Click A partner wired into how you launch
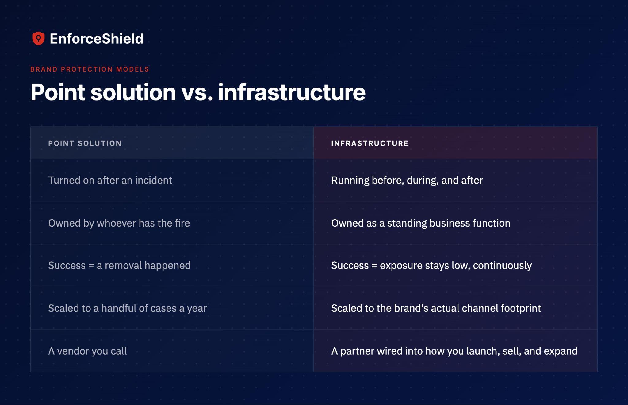Screen dimensions: 628x405 tap(454, 351)
